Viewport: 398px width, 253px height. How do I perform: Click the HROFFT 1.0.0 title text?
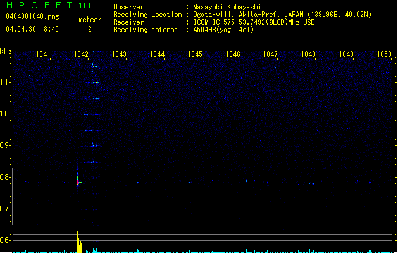tap(50, 5)
